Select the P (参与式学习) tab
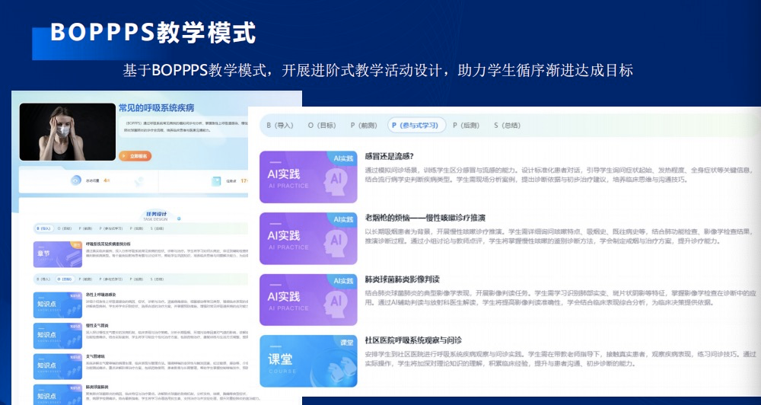Viewport: 761px width, 405px height. (x=413, y=125)
